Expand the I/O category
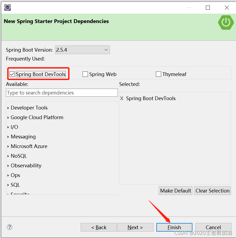Image resolution: width=236 pixels, height=238 pixels. 8,127
